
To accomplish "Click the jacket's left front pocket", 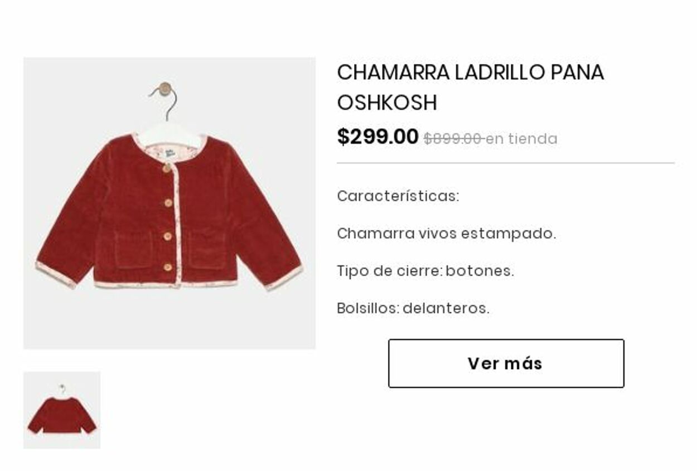I will (133, 249).
